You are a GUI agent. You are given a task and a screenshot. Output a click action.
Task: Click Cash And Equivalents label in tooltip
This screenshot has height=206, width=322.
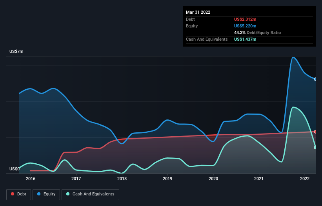(x=207, y=39)
